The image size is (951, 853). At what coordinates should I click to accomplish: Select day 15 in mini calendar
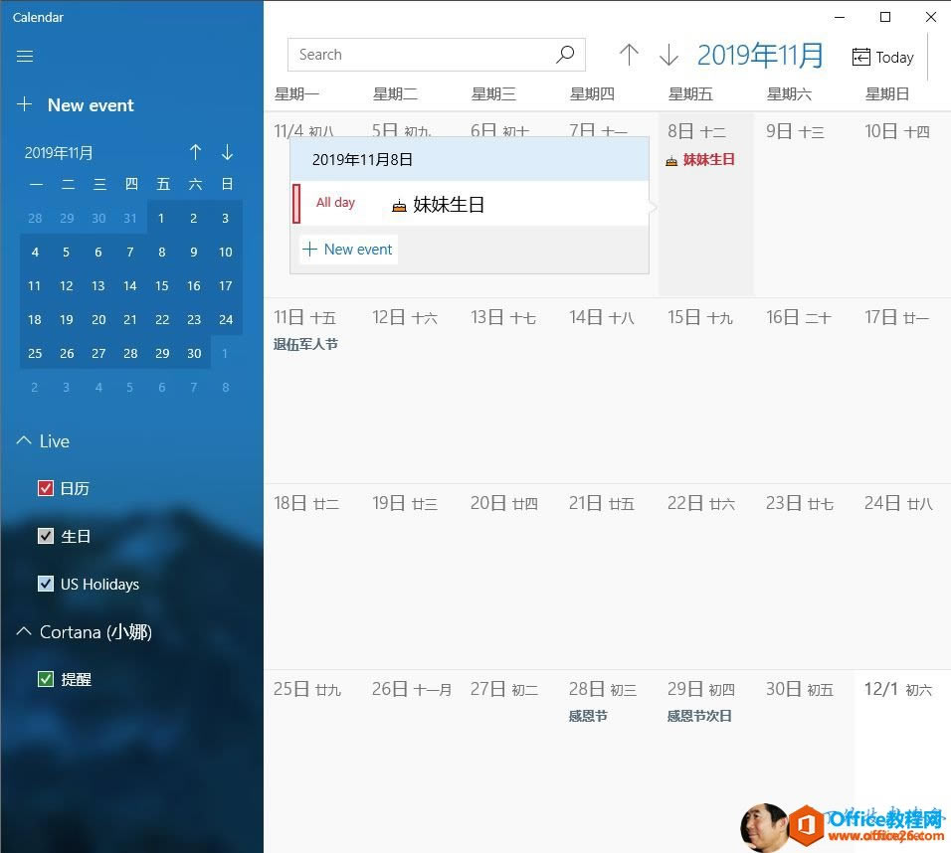tap(162, 286)
